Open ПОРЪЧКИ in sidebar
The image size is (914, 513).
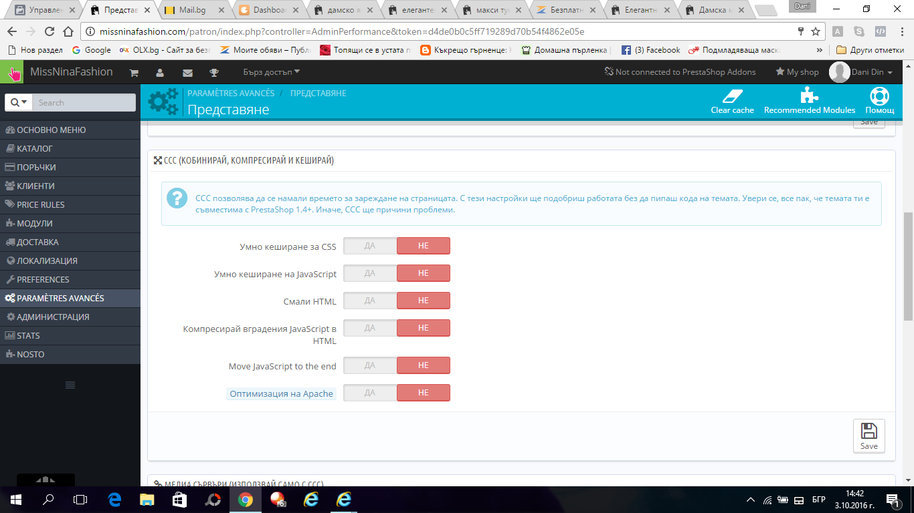70,167
